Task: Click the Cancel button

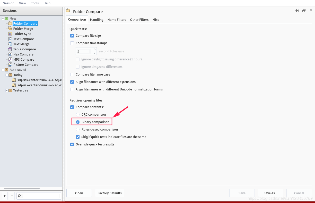Action: [299, 193]
